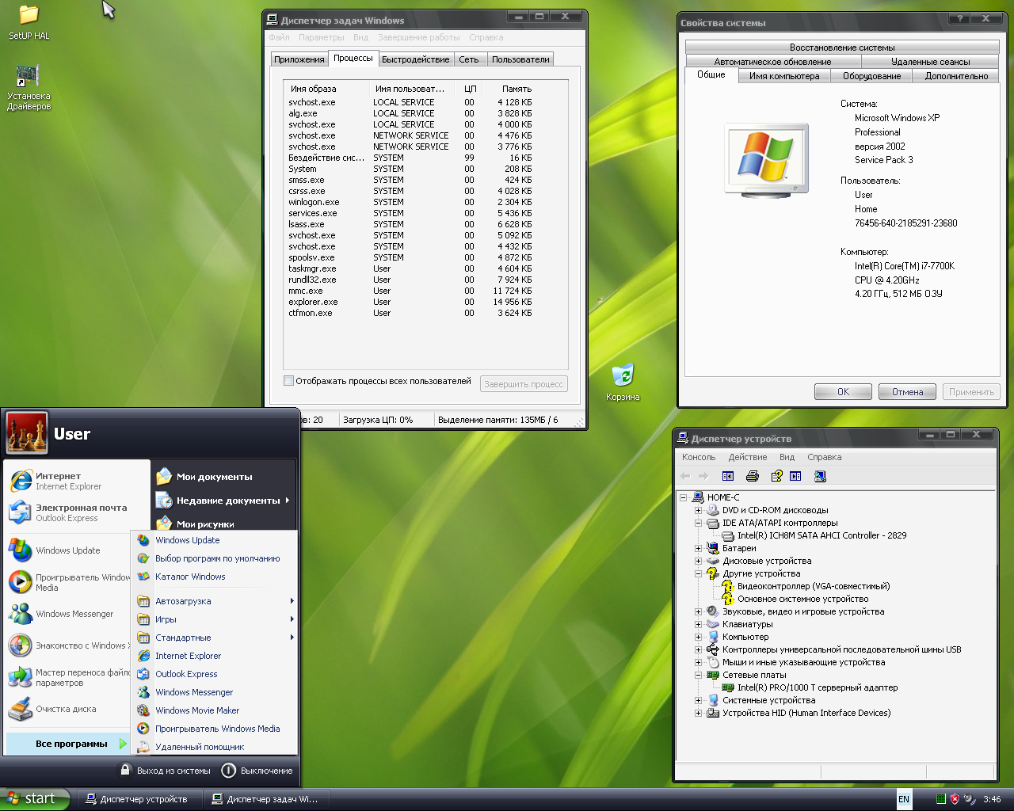Click the Scan for hardware changes icon
1014x811 pixels.
pyautogui.click(x=820, y=476)
